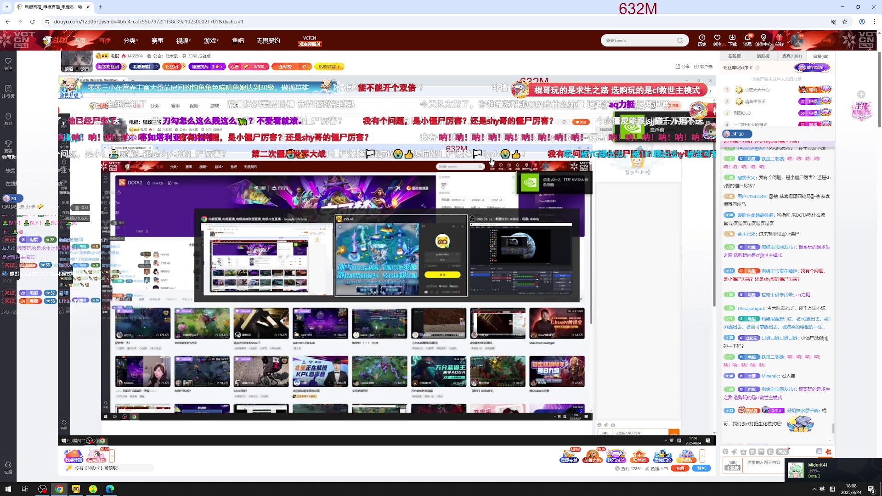Open 排行榜 icon in left sidebar
882x496 pixels.
tap(8, 91)
